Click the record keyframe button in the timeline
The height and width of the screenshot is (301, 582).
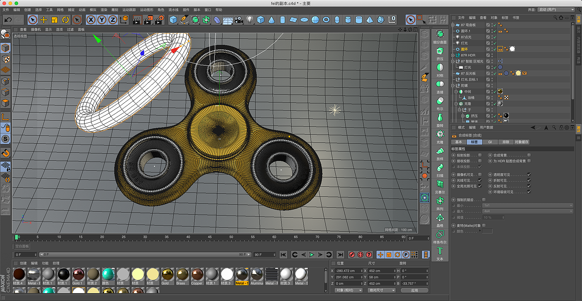(x=351, y=255)
